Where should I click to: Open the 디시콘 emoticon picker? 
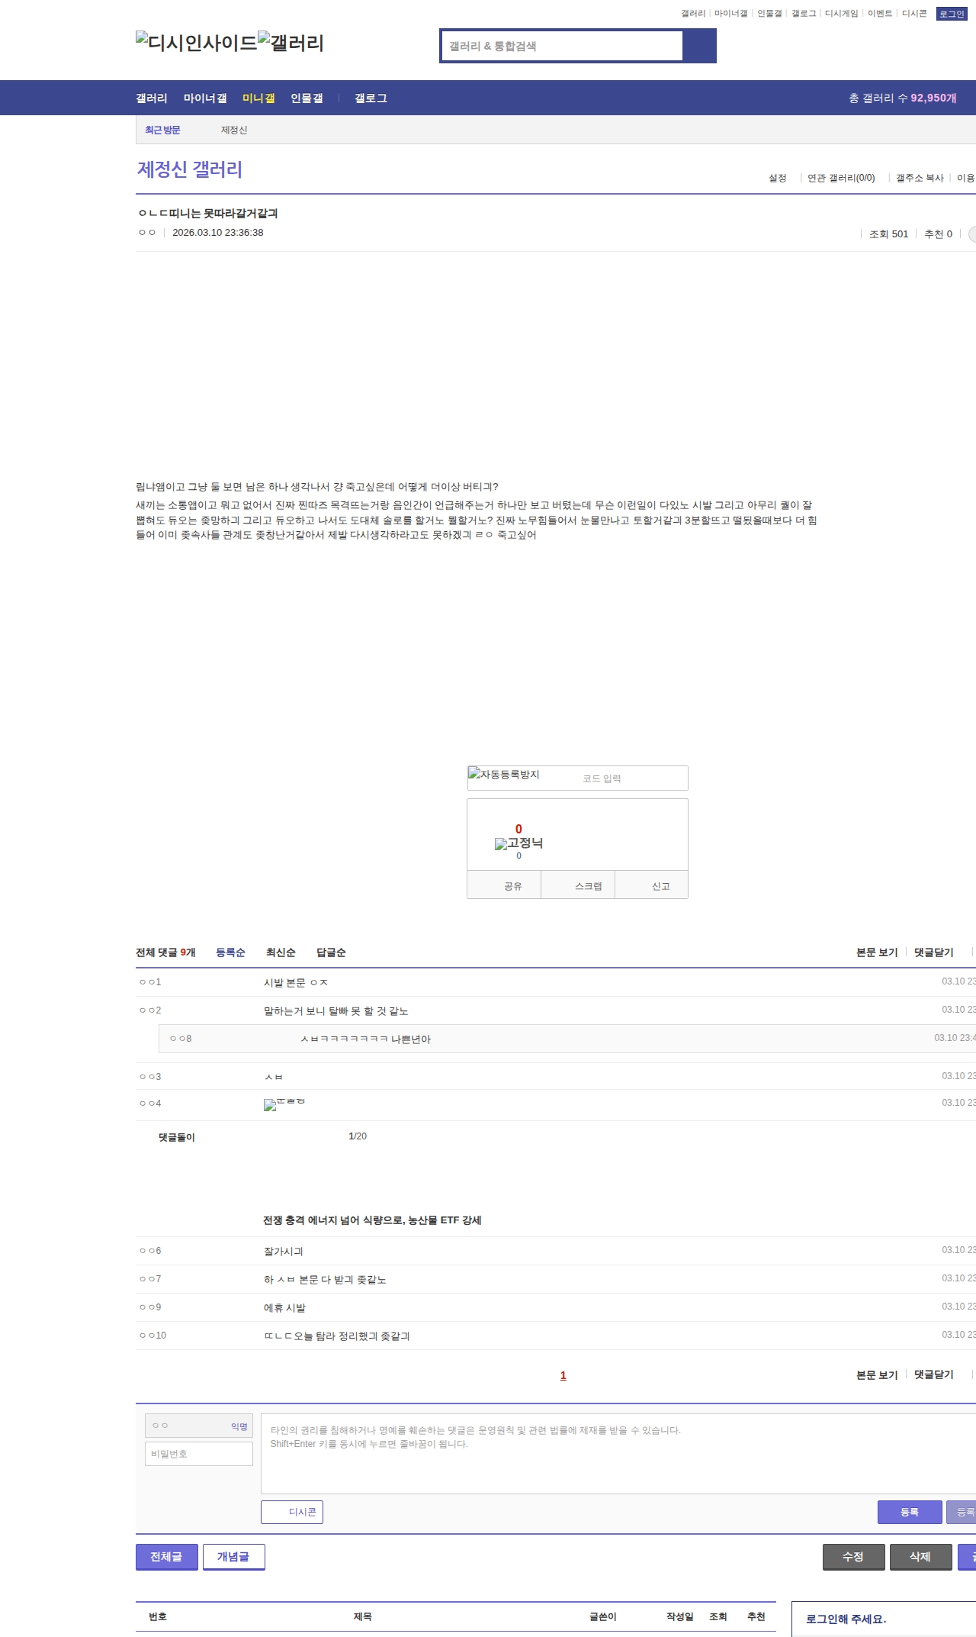click(x=292, y=1512)
